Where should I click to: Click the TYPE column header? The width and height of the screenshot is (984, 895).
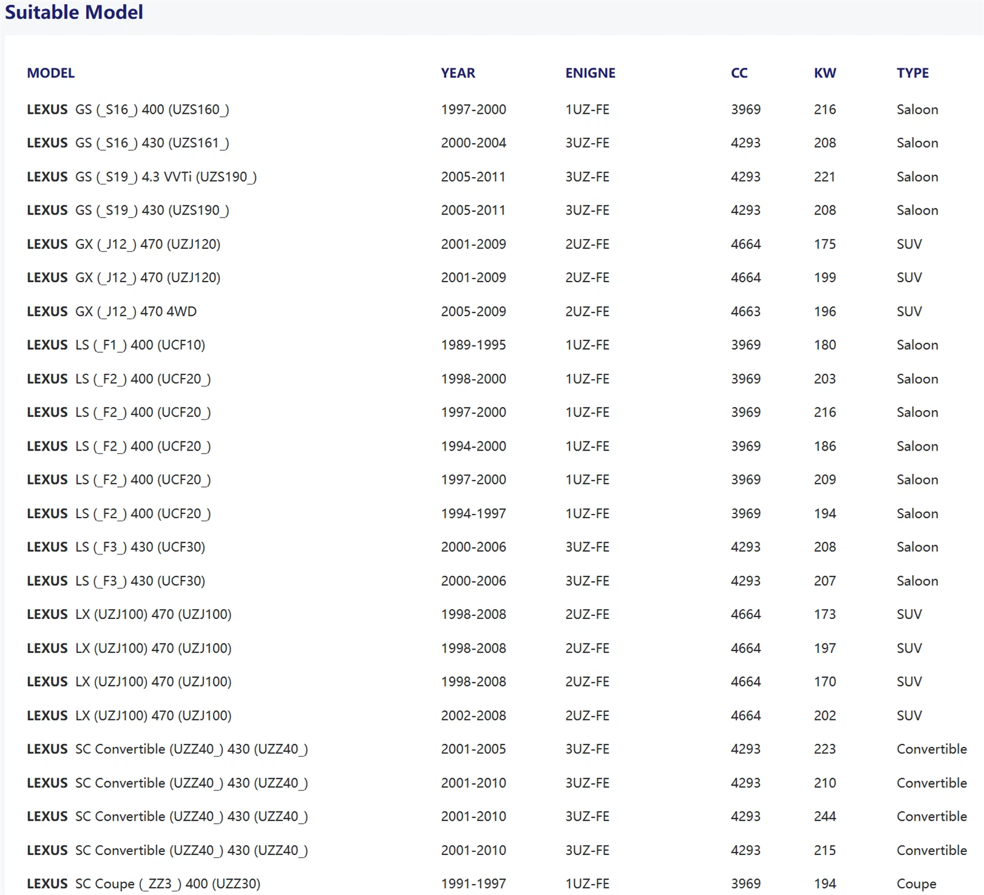(x=913, y=73)
